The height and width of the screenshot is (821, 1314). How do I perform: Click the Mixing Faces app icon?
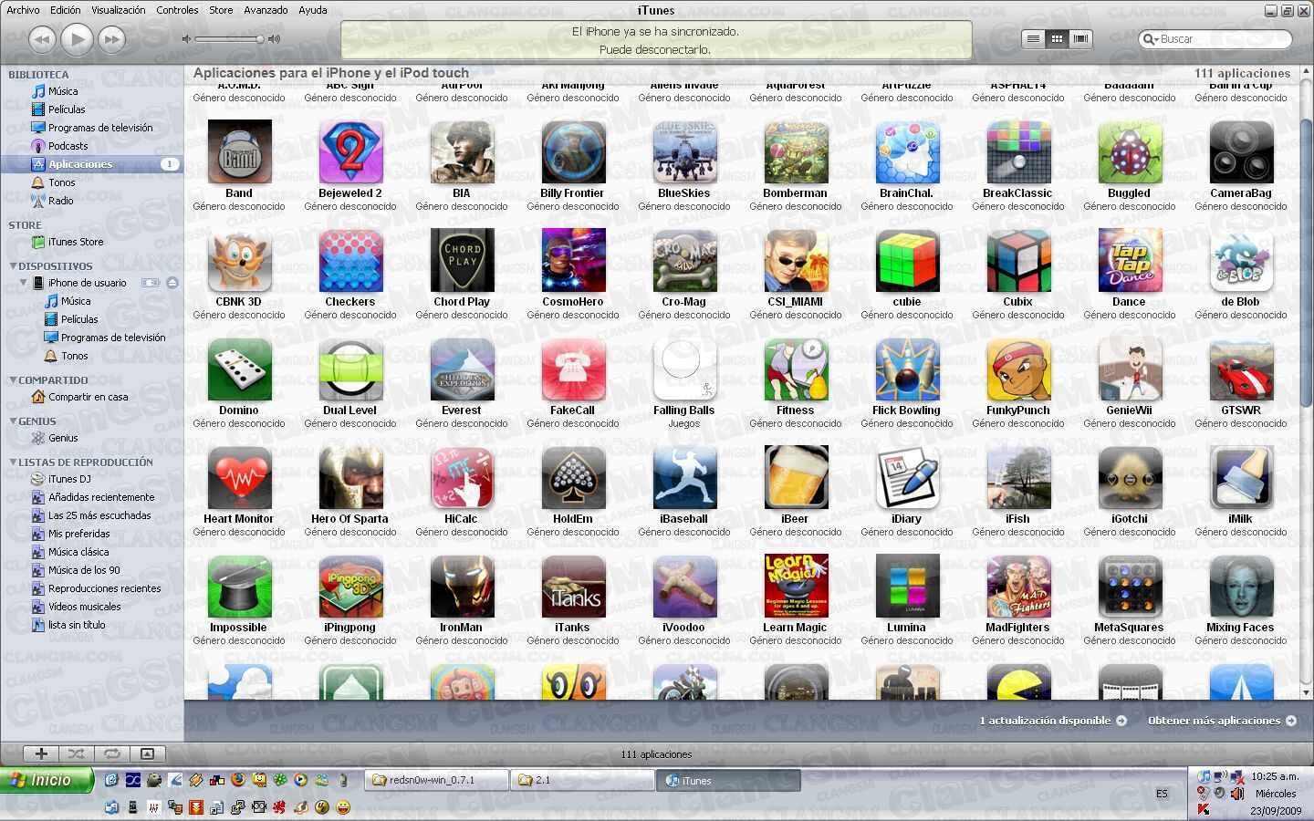(x=1241, y=587)
